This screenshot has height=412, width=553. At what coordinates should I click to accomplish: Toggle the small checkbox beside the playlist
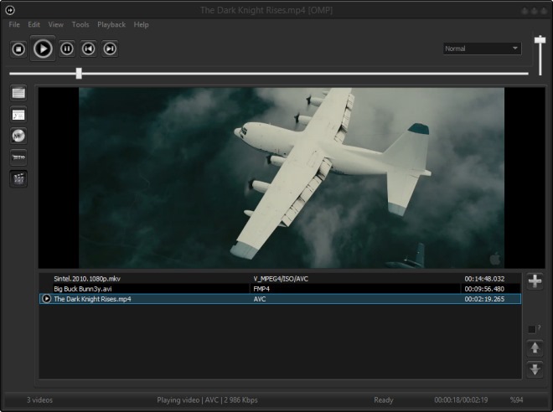[x=532, y=330]
